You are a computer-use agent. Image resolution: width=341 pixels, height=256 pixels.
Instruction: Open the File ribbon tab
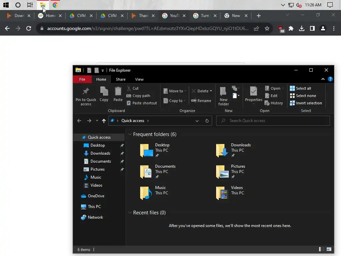(x=82, y=79)
